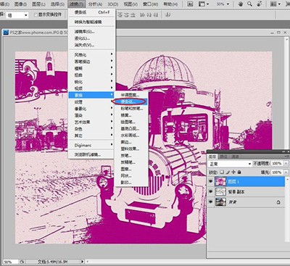Select the Hand tool in application bar
Screen dimensions: 290x266
tap(240, 4)
